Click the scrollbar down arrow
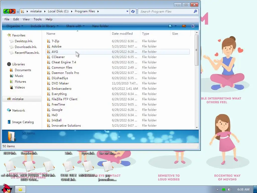 click(x=197, y=127)
